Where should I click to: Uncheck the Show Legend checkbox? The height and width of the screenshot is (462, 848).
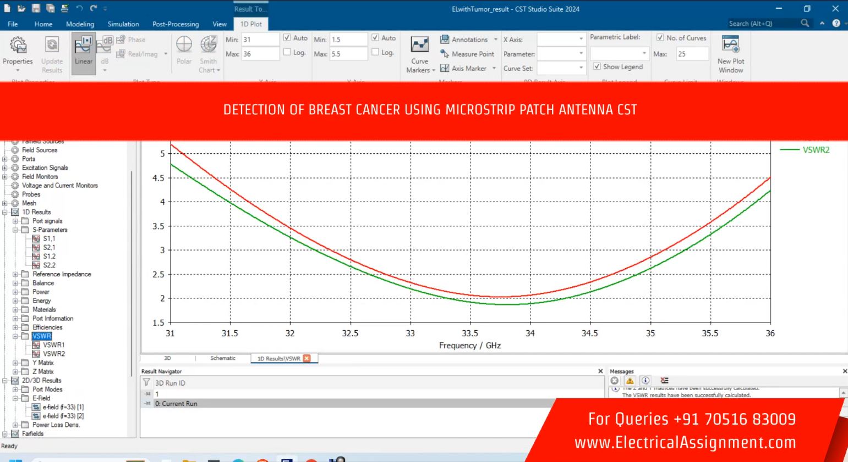[x=597, y=66]
